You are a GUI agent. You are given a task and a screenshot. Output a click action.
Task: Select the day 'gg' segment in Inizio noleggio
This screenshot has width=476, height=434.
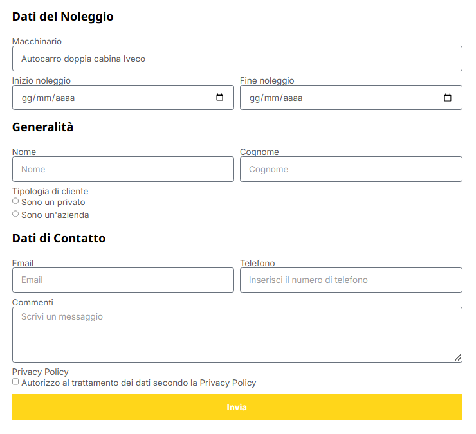(27, 98)
